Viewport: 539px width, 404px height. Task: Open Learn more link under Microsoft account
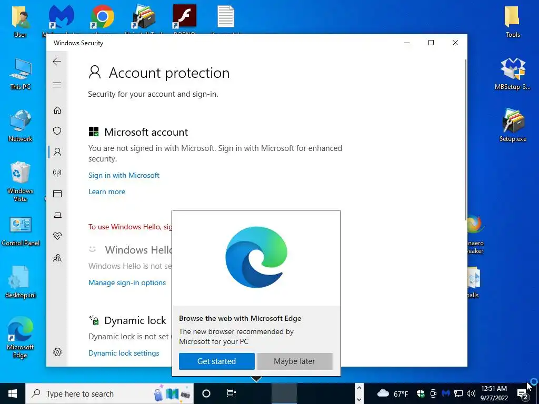click(106, 192)
